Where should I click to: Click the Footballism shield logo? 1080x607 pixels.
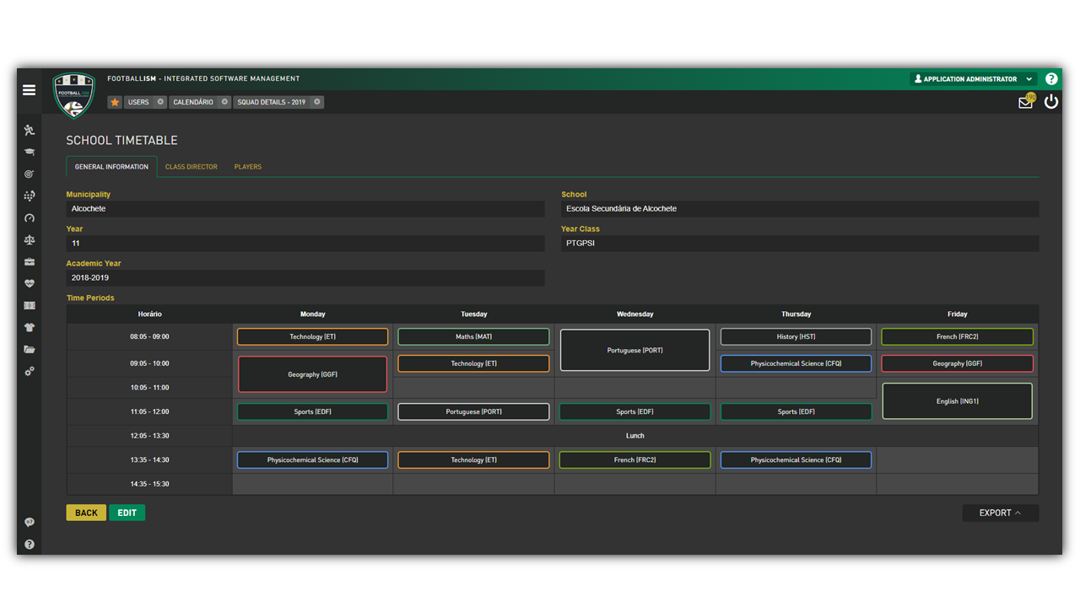click(x=74, y=94)
